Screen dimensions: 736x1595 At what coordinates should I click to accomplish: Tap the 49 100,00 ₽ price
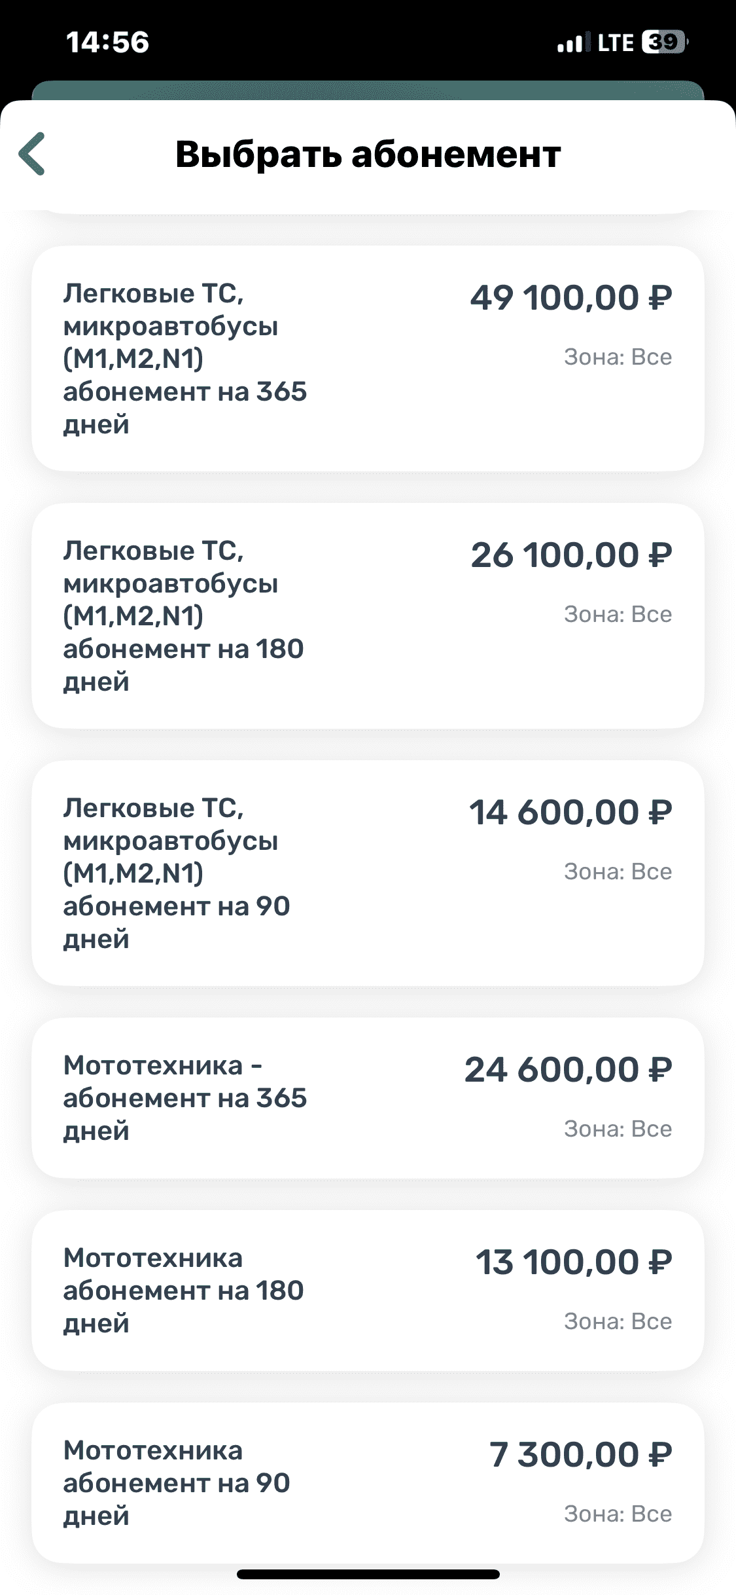pyautogui.click(x=571, y=298)
